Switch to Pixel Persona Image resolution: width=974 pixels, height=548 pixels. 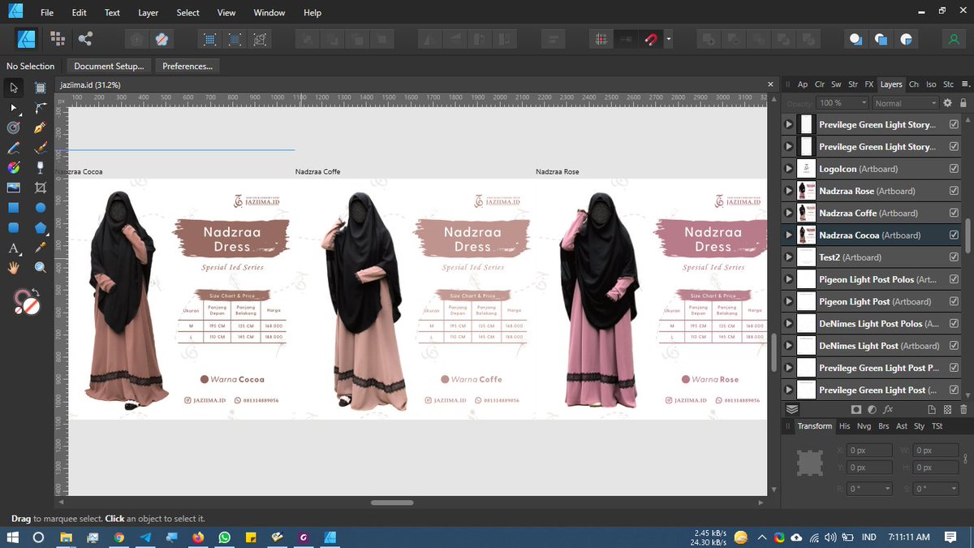[x=57, y=38]
